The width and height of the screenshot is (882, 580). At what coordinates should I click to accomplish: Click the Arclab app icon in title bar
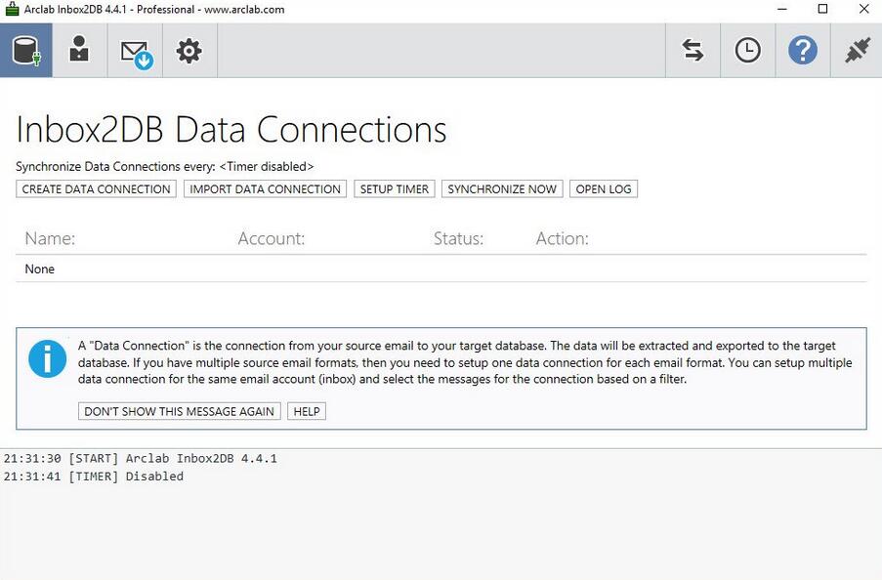tap(12, 9)
